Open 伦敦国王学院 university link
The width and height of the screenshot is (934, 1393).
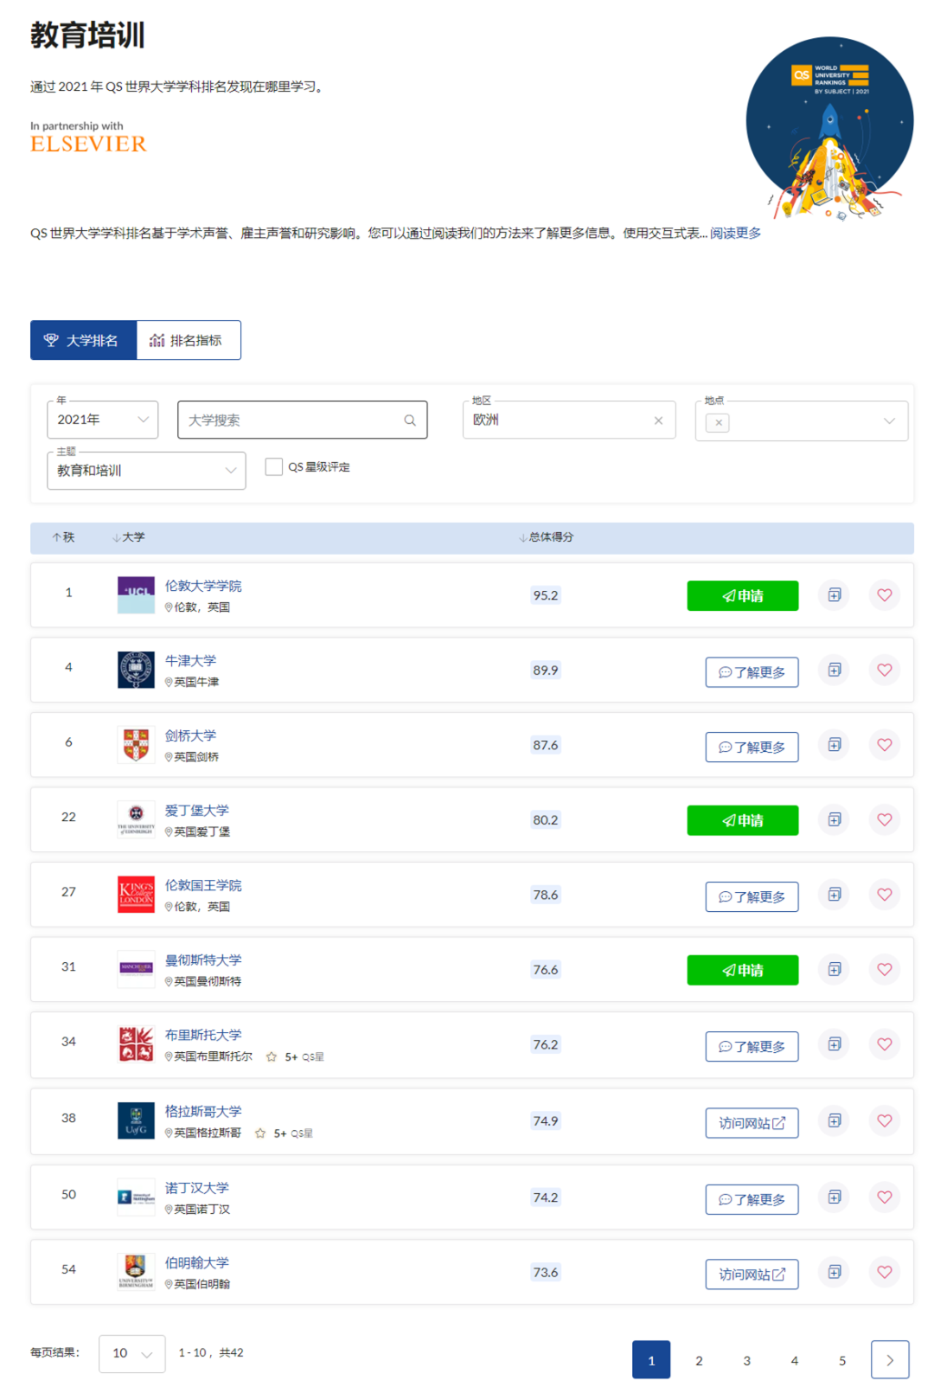tap(203, 885)
